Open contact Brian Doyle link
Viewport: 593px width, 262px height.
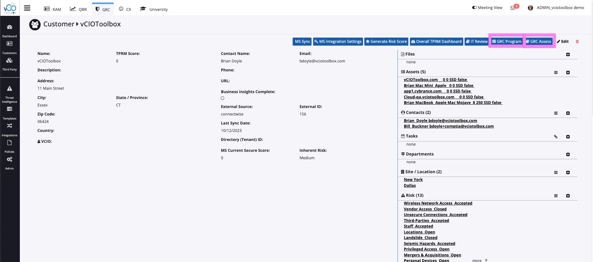tap(440, 121)
